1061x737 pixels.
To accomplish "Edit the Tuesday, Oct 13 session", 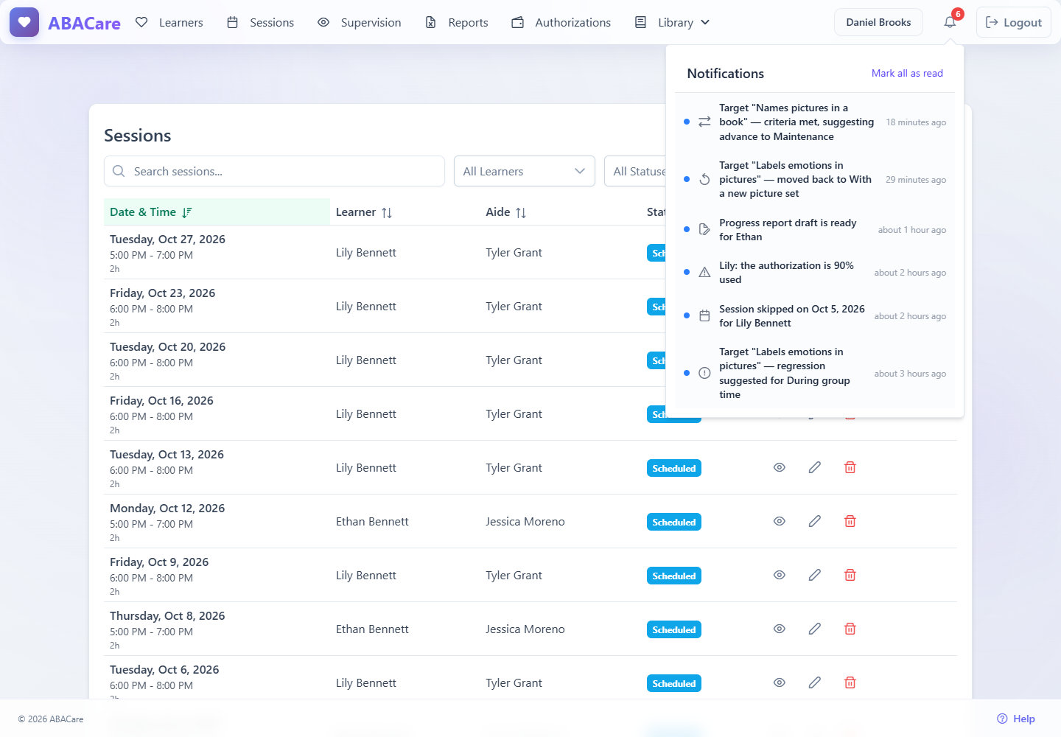I will pos(815,467).
